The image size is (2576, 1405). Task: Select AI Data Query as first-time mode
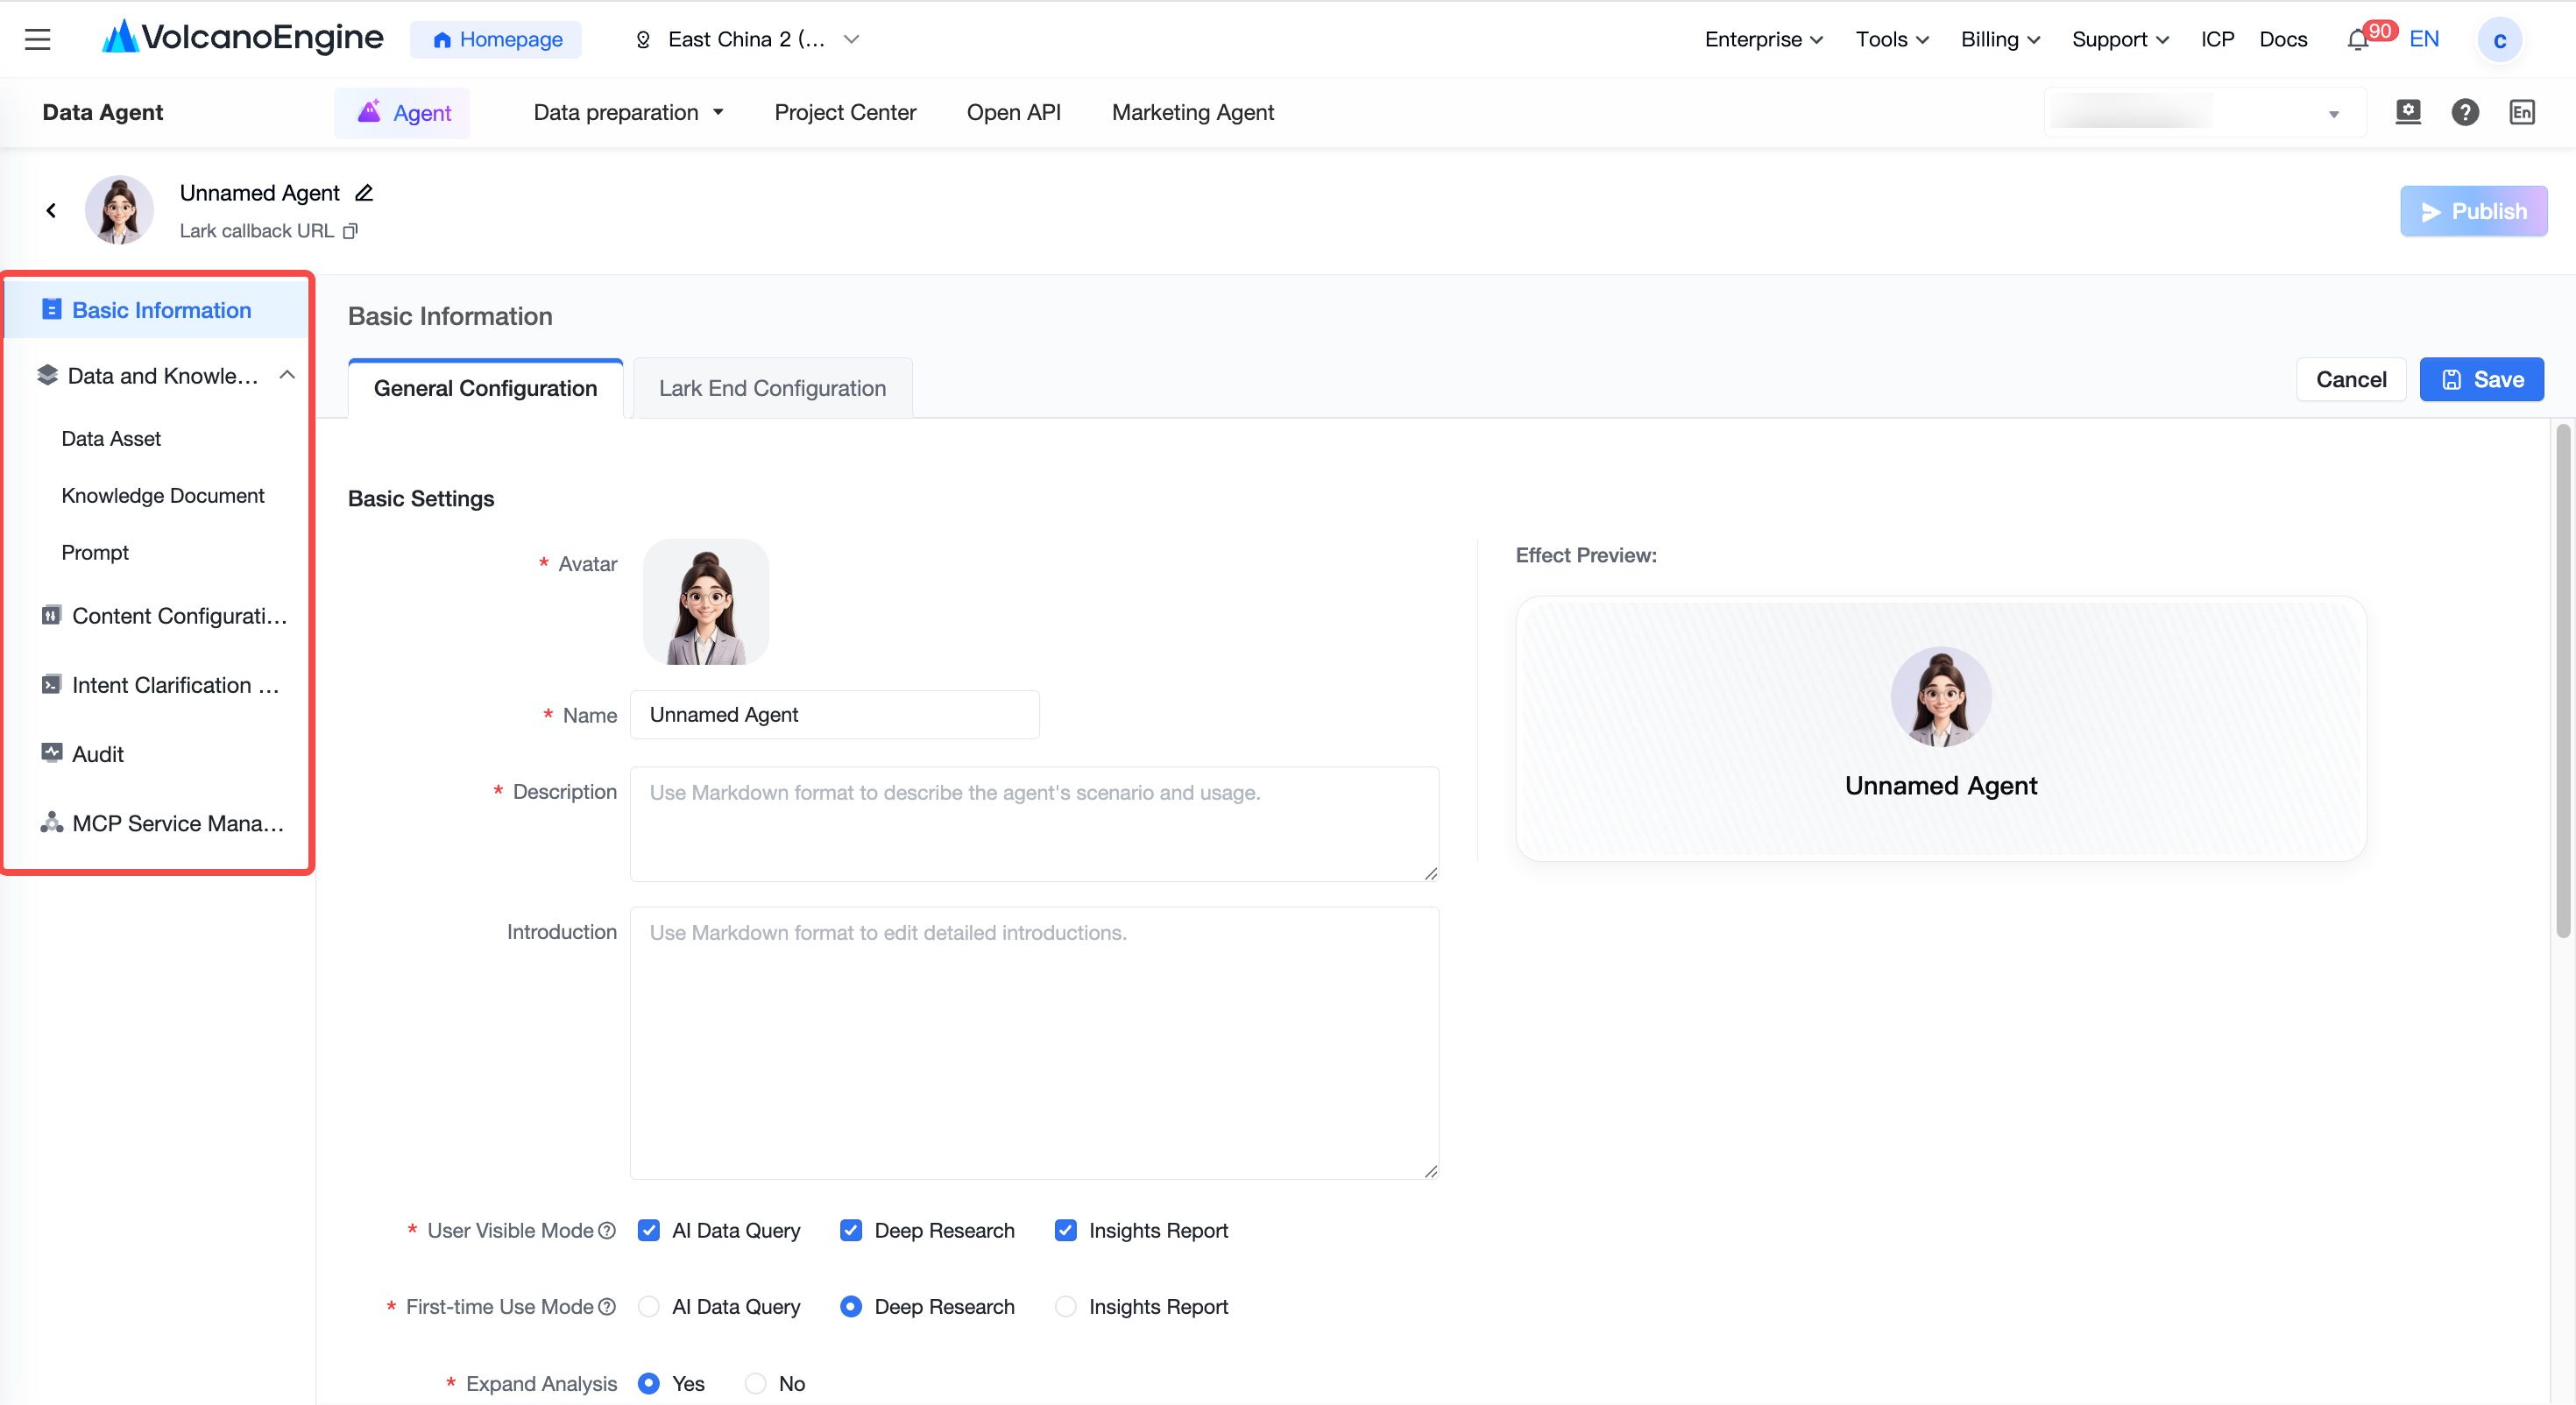(649, 1306)
